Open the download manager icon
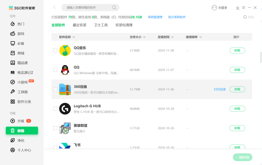The image size is (262, 165). coord(237,7)
